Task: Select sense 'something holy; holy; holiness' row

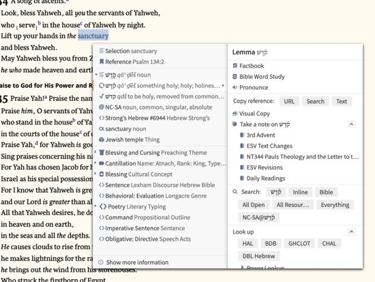Action: [x=160, y=86]
